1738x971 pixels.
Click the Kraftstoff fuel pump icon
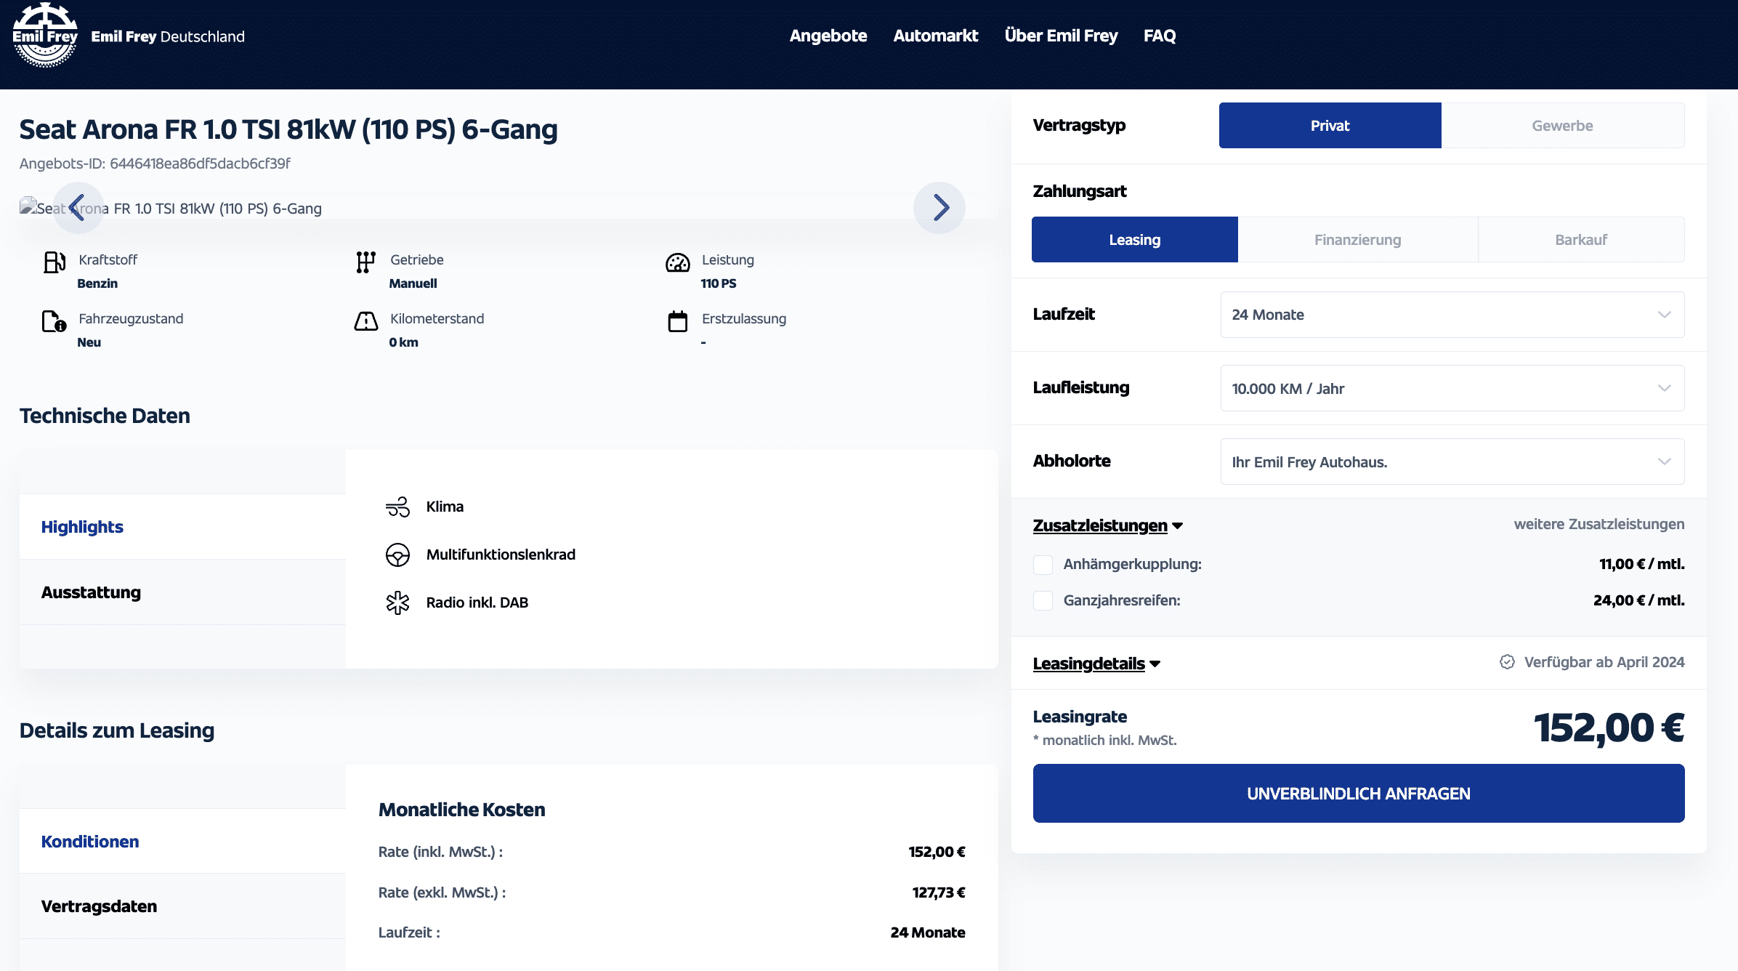tap(54, 262)
